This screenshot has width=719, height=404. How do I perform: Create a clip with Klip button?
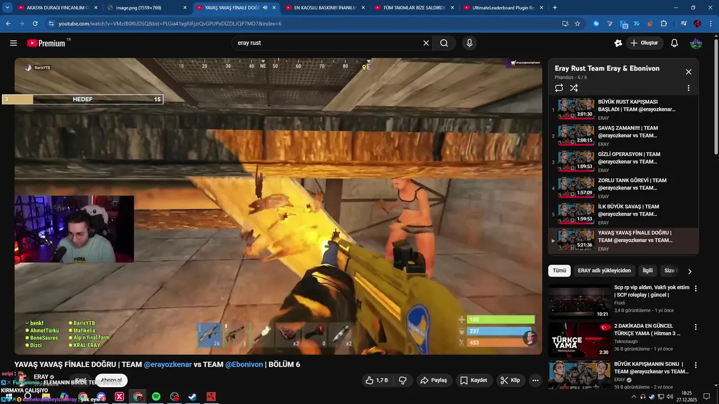click(x=510, y=380)
